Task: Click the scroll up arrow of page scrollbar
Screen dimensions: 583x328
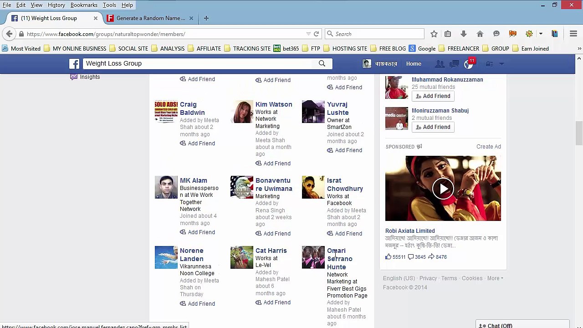Action: click(579, 58)
